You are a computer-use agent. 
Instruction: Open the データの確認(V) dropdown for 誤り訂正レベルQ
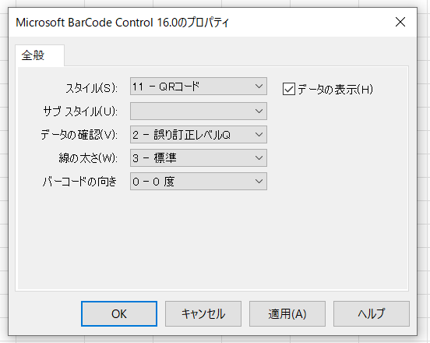(x=199, y=134)
